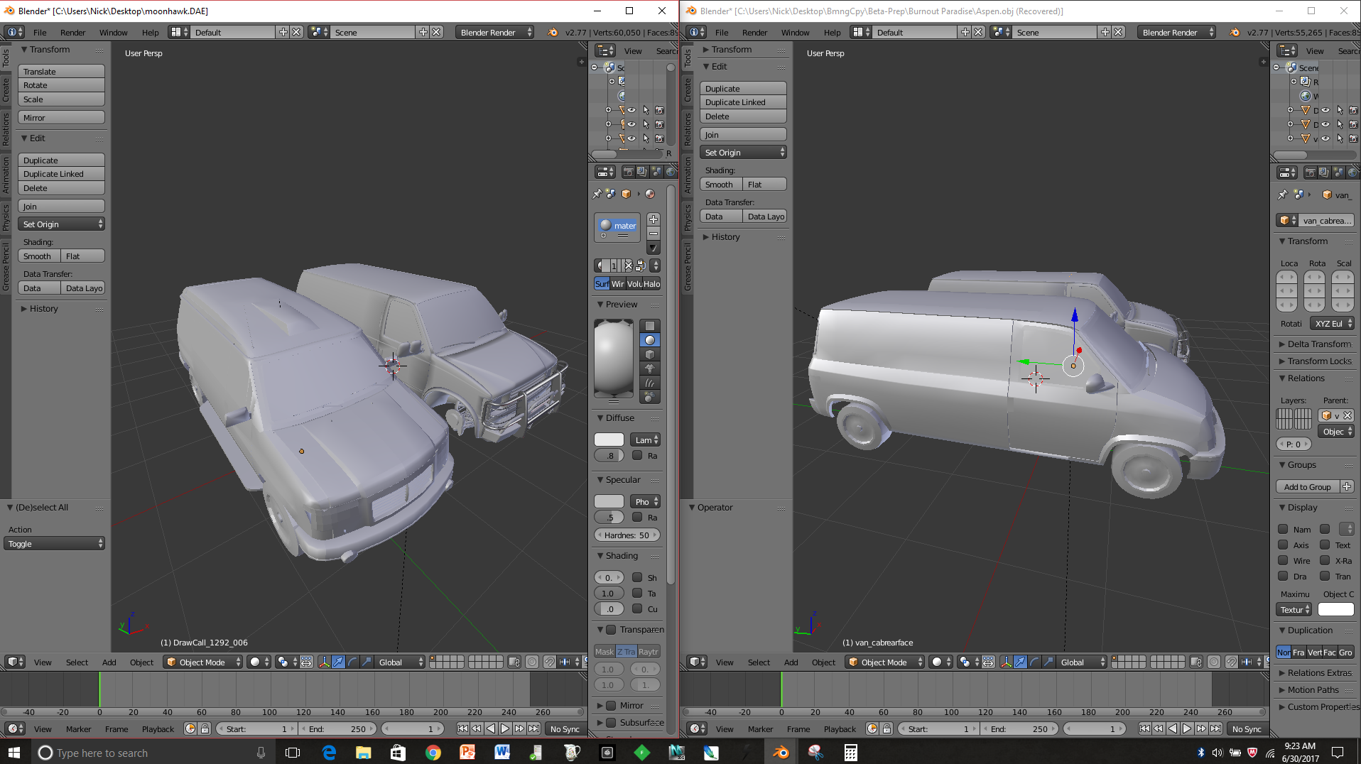Expand the Scene tree node in right outliner
Image resolution: width=1361 pixels, height=764 pixels.
tap(1277, 67)
